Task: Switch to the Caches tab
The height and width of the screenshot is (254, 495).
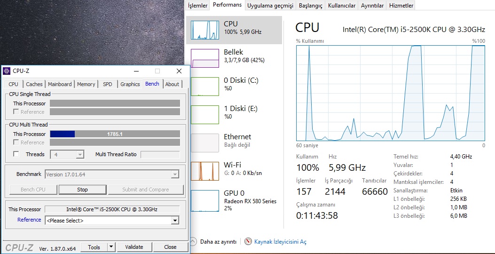Action: [x=34, y=84]
